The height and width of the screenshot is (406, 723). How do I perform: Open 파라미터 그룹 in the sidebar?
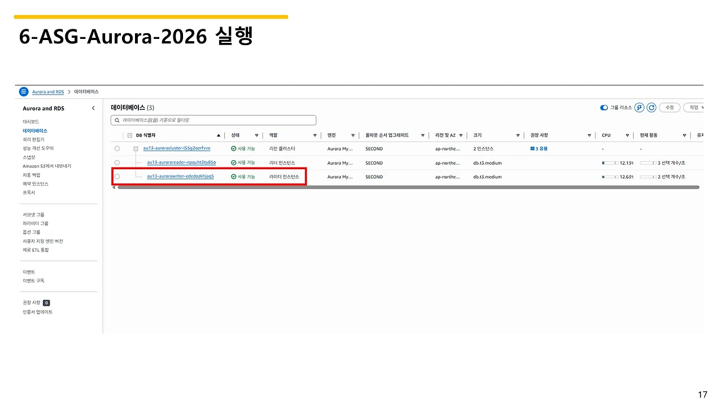tap(36, 223)
